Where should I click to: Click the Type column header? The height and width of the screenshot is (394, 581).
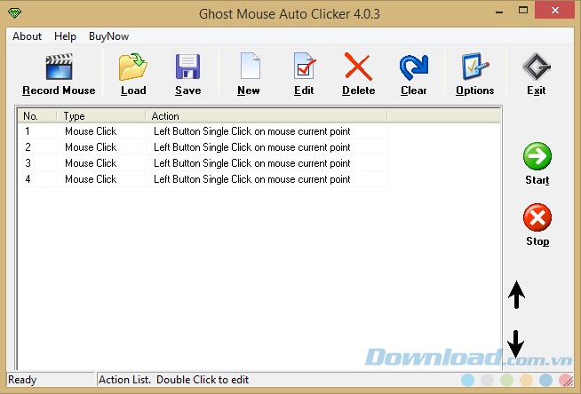[101, 115]
